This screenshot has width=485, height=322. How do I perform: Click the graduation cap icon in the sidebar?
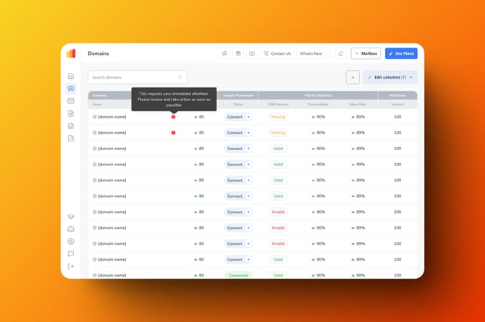71,217
